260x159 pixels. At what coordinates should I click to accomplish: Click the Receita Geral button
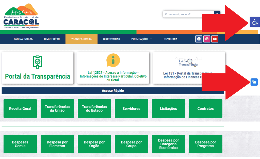[x=20, y=108]
